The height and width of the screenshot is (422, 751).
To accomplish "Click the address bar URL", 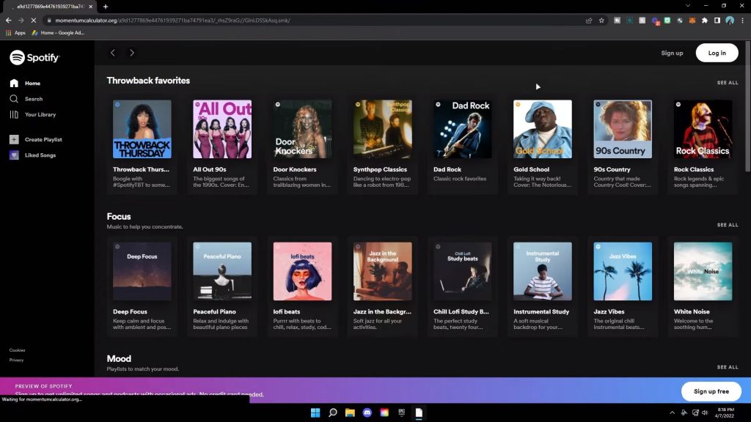I will 172,21.
